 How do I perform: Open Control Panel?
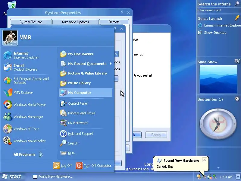[86, 103]
